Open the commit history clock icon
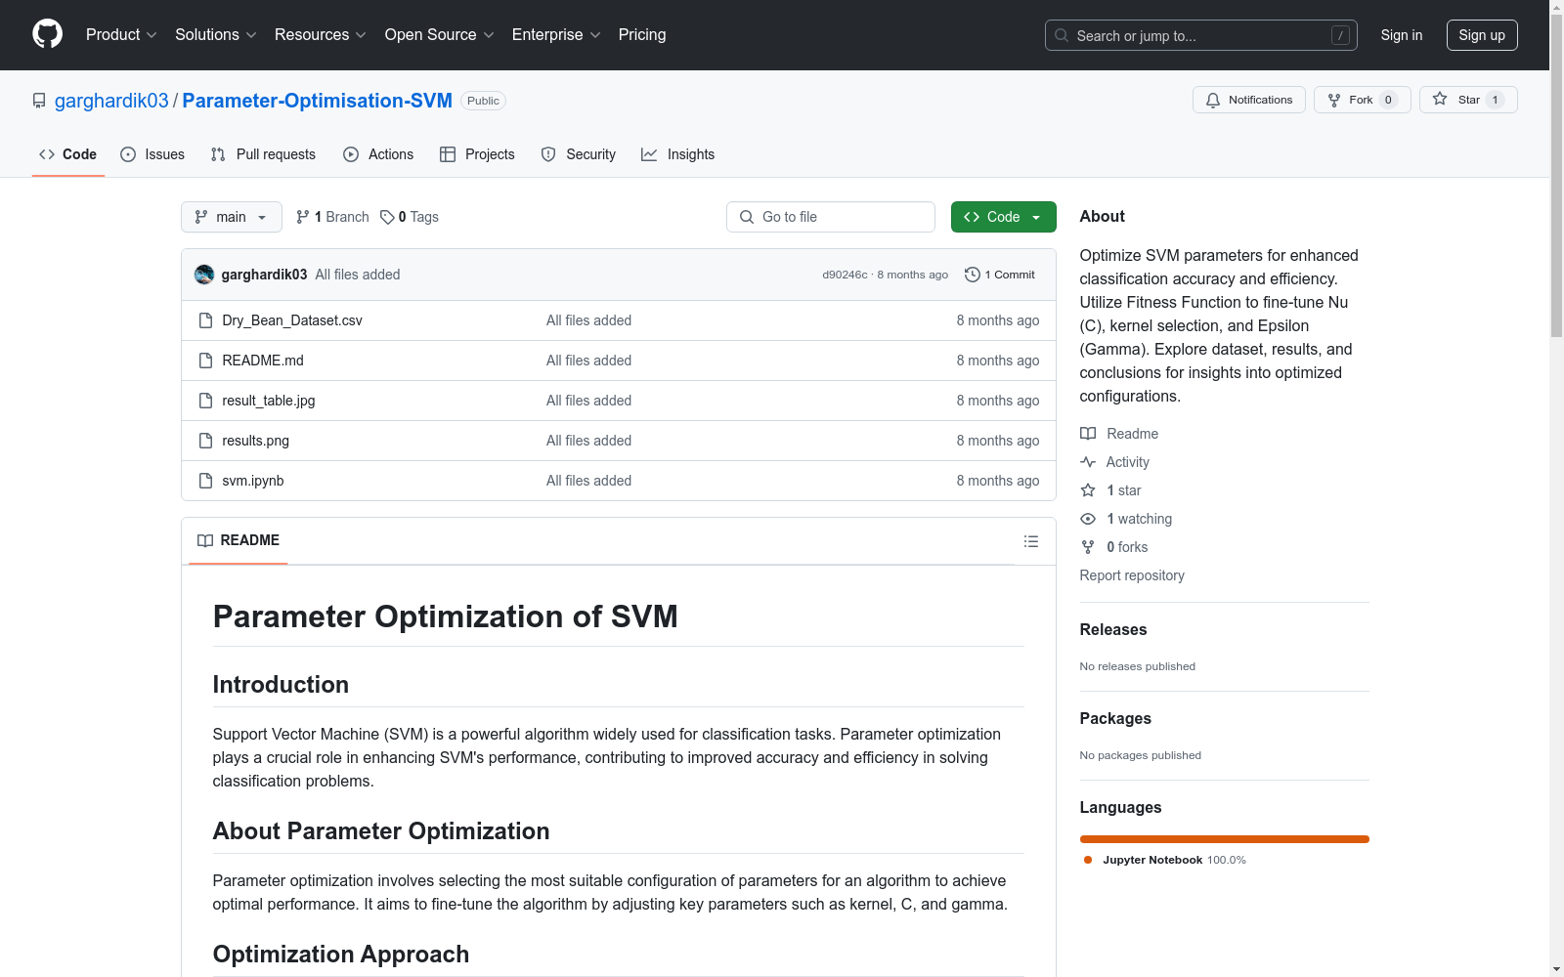This screenshot has height=977, width=1564. point(972,275)
